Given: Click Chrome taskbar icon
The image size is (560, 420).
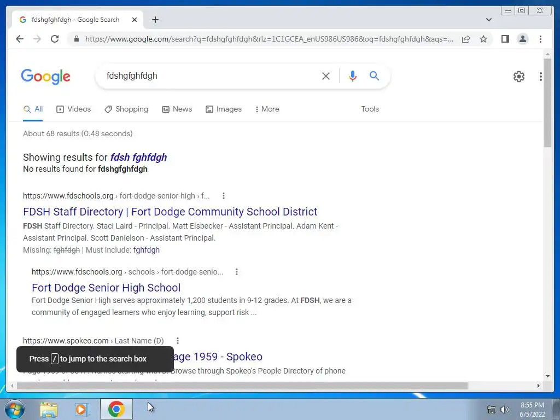Looking at the screenshot, I should pyautogui.click(x=116, y=409).
